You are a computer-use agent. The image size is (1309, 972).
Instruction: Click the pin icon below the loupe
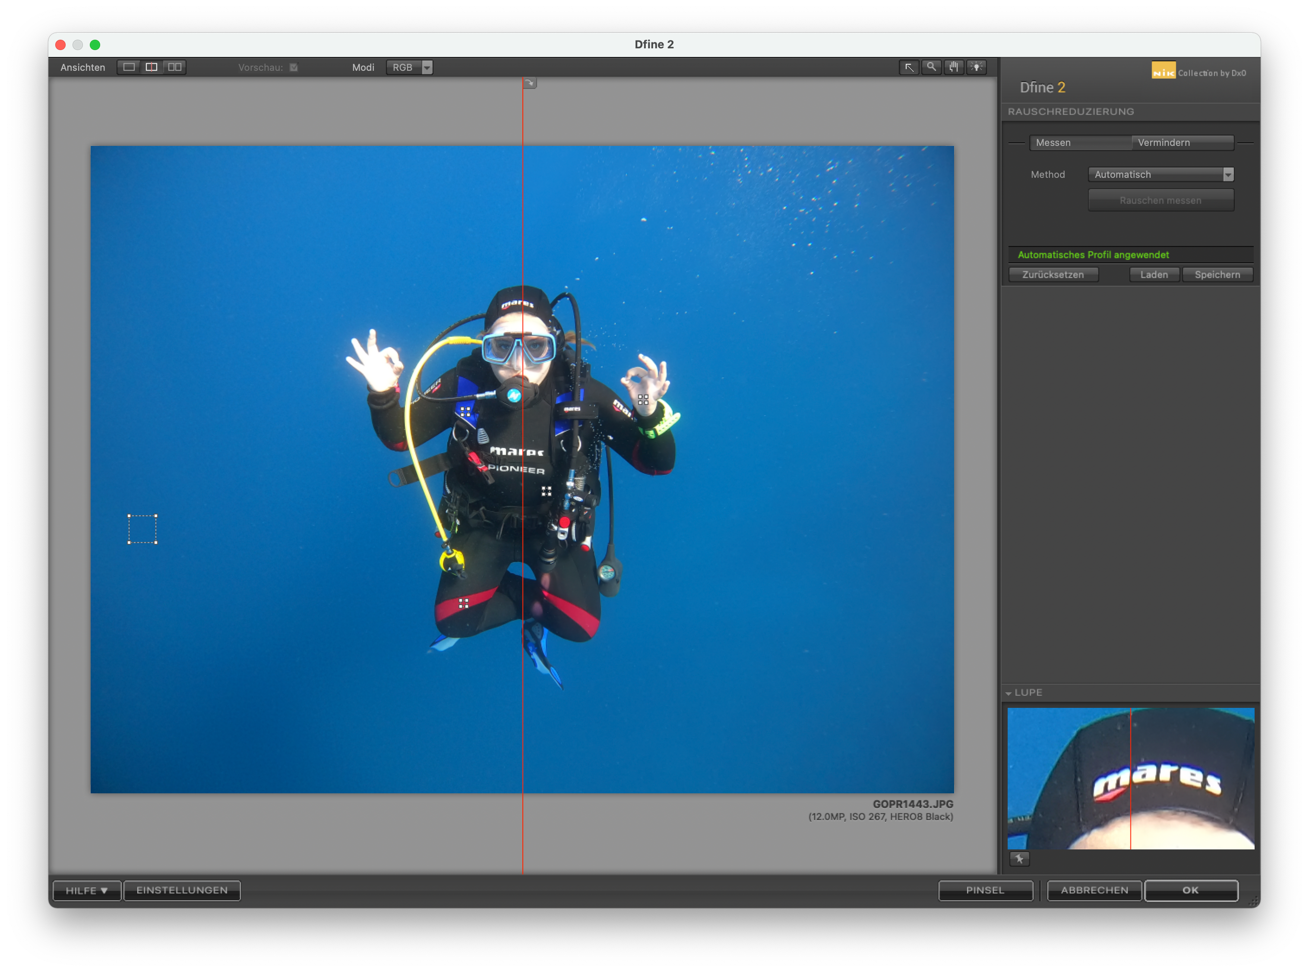pyautogui.click(x=1019, y=859)
